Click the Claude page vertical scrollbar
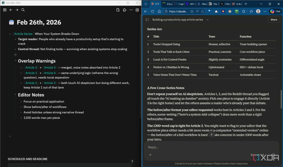The height and width of the screenshot is (167, 283). [x=281, y=99]
